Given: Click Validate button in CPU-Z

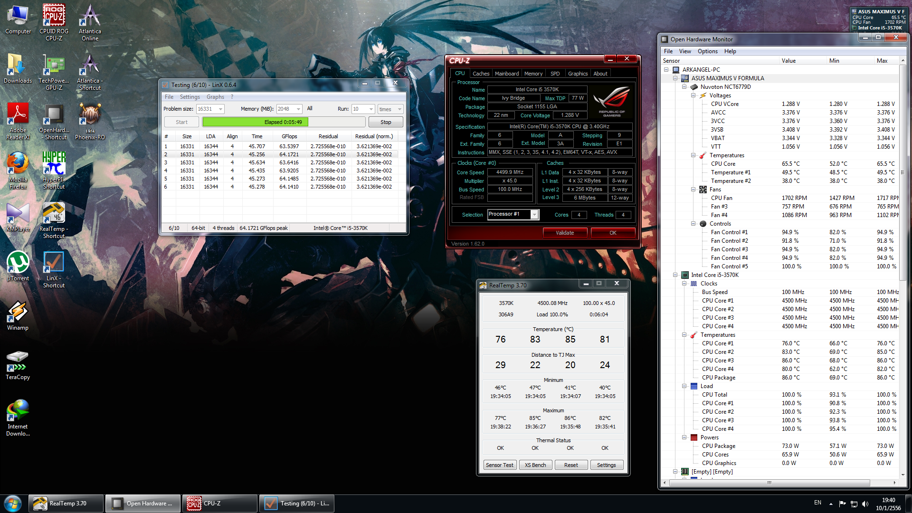Looking at the screenshot, I should pos(565,233).
